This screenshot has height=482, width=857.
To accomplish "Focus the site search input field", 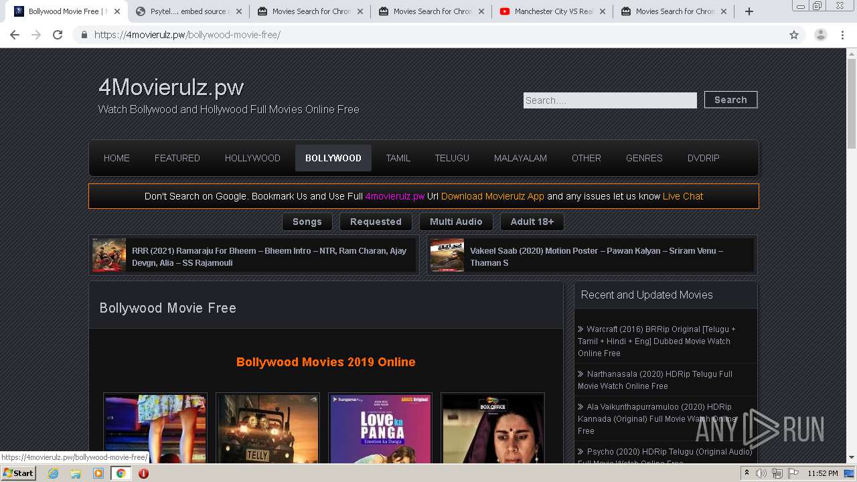I will pos(610,100).
